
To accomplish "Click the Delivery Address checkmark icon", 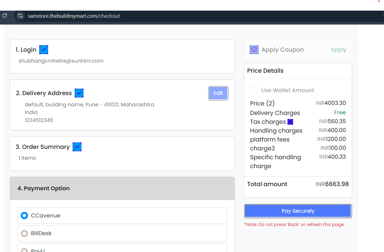I will pos(79,93).
